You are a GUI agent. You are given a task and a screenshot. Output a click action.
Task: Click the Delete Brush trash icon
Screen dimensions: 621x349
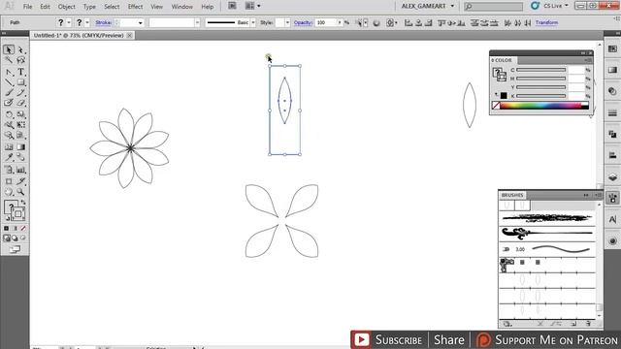pos(588,324)
